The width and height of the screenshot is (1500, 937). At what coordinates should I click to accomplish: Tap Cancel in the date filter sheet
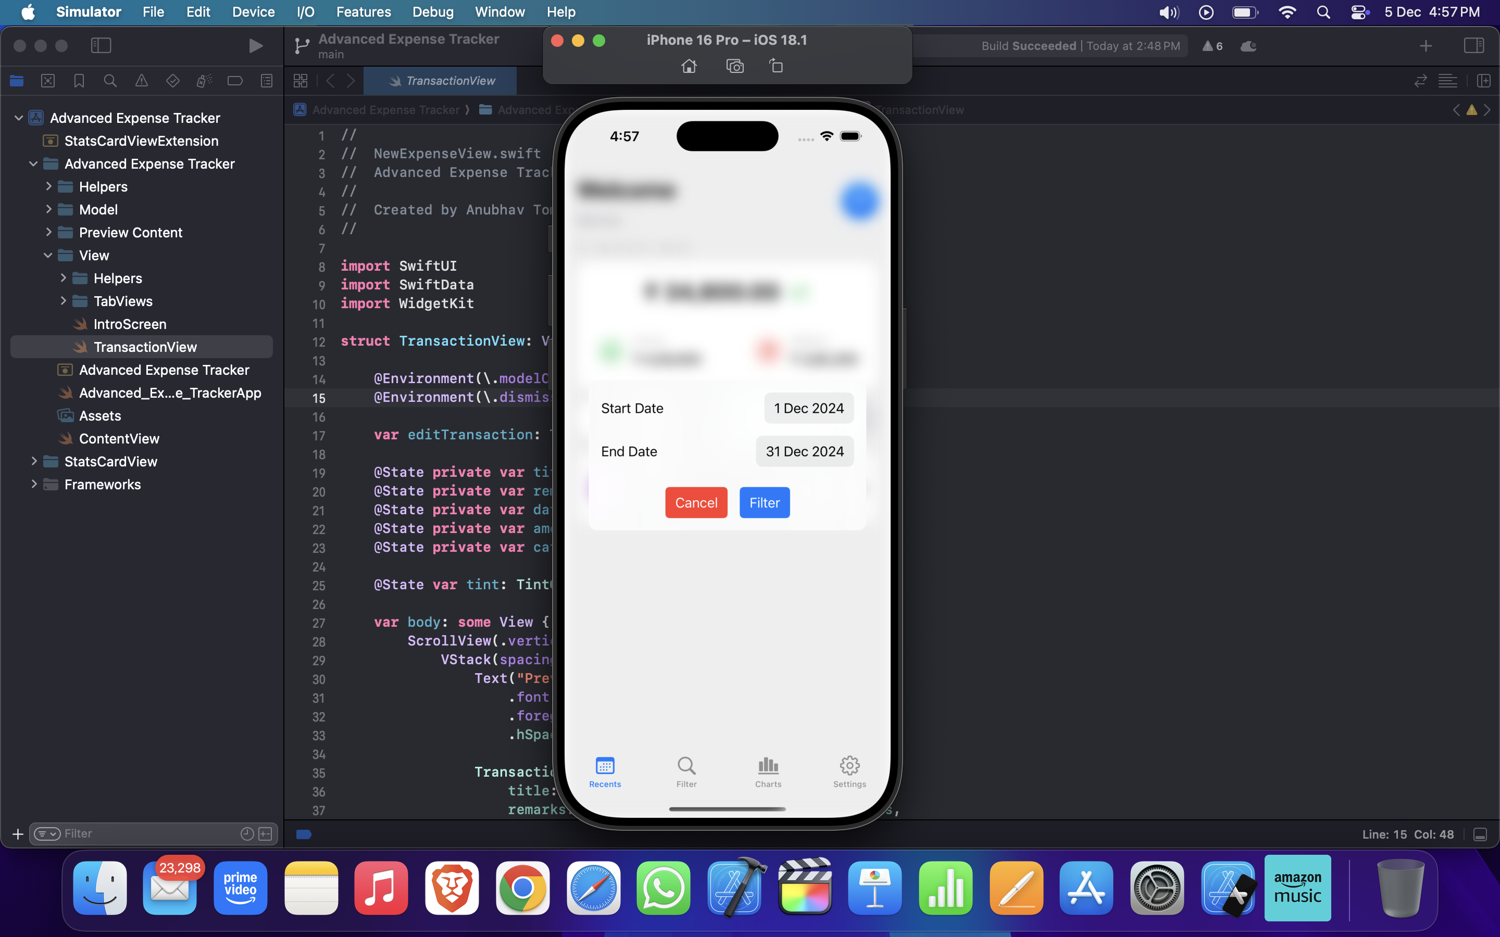coord(695,502)
